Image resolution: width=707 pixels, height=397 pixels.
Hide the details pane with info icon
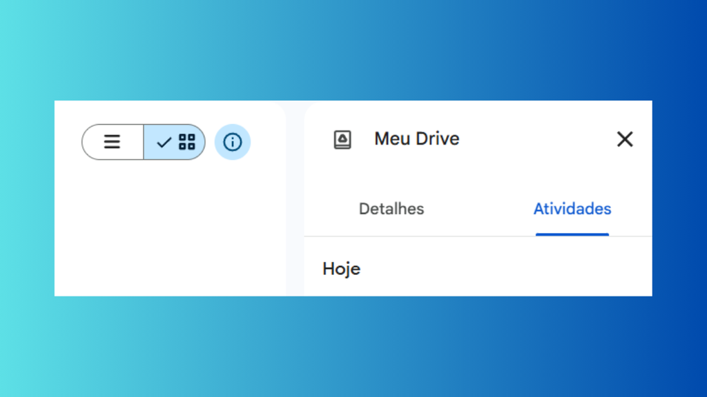coord(233,142)
